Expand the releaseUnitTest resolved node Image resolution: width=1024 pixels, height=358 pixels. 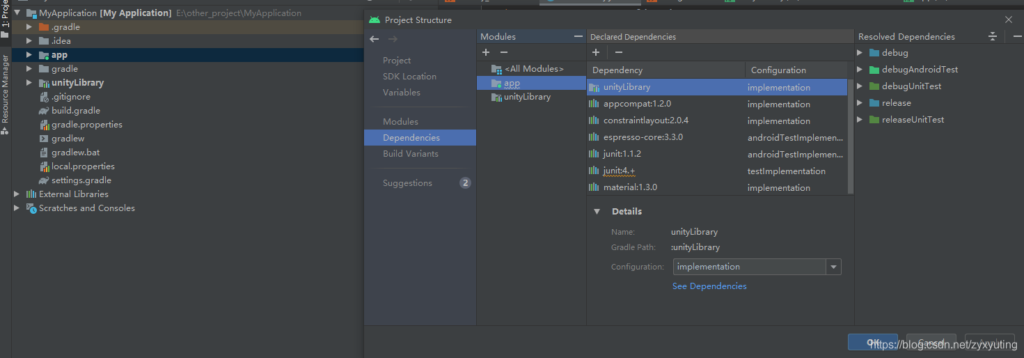(x=860, y=120)
